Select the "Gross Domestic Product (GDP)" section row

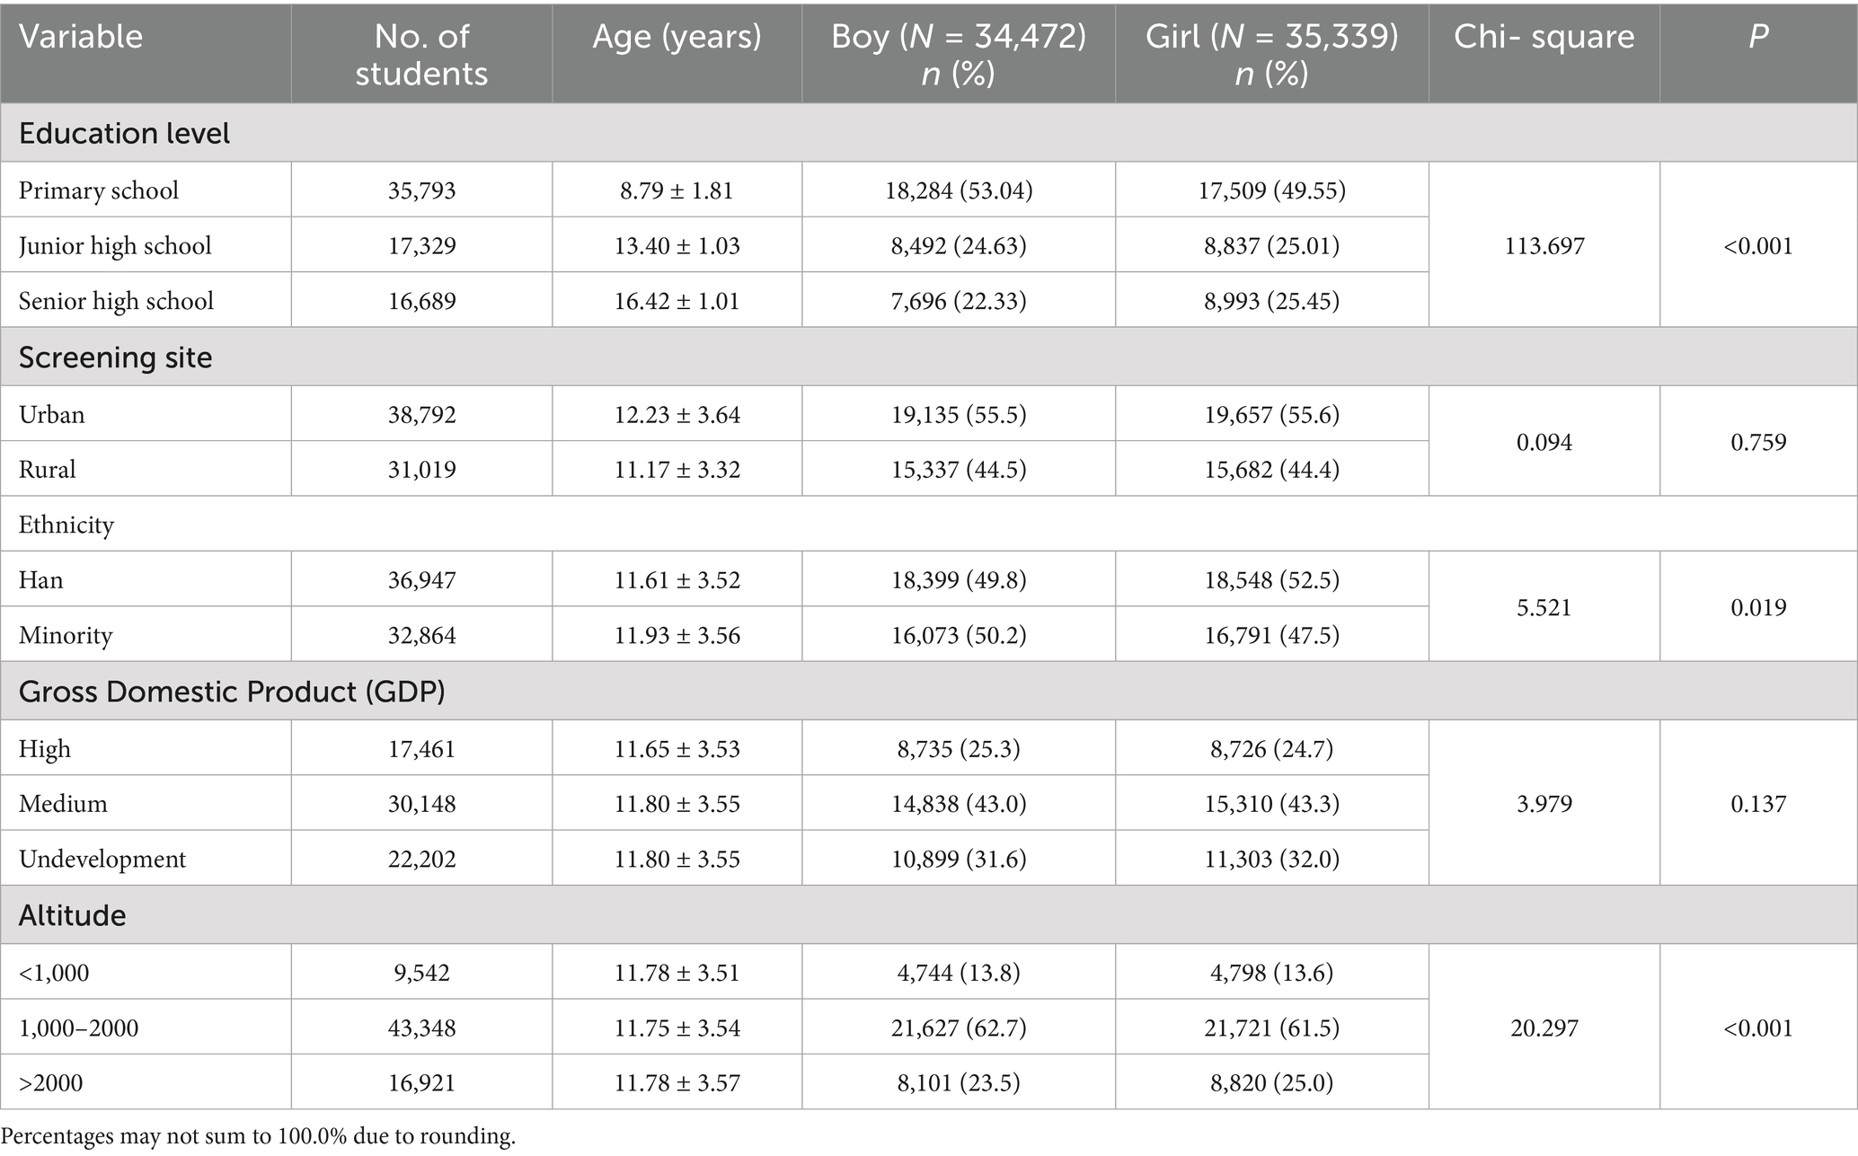point(232,692)
